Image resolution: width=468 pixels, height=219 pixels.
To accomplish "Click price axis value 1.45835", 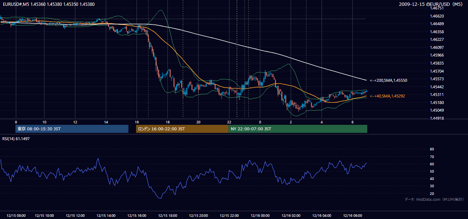I will (x=437, y=63).
